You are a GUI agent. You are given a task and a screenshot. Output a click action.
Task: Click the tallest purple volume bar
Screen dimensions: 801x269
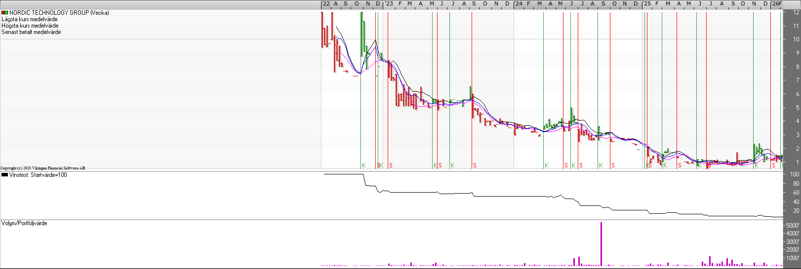click(x=601, y=244)
